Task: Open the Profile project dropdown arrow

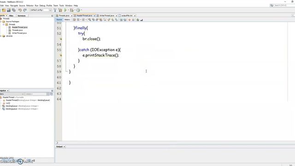Action: (x=81, y=10)
